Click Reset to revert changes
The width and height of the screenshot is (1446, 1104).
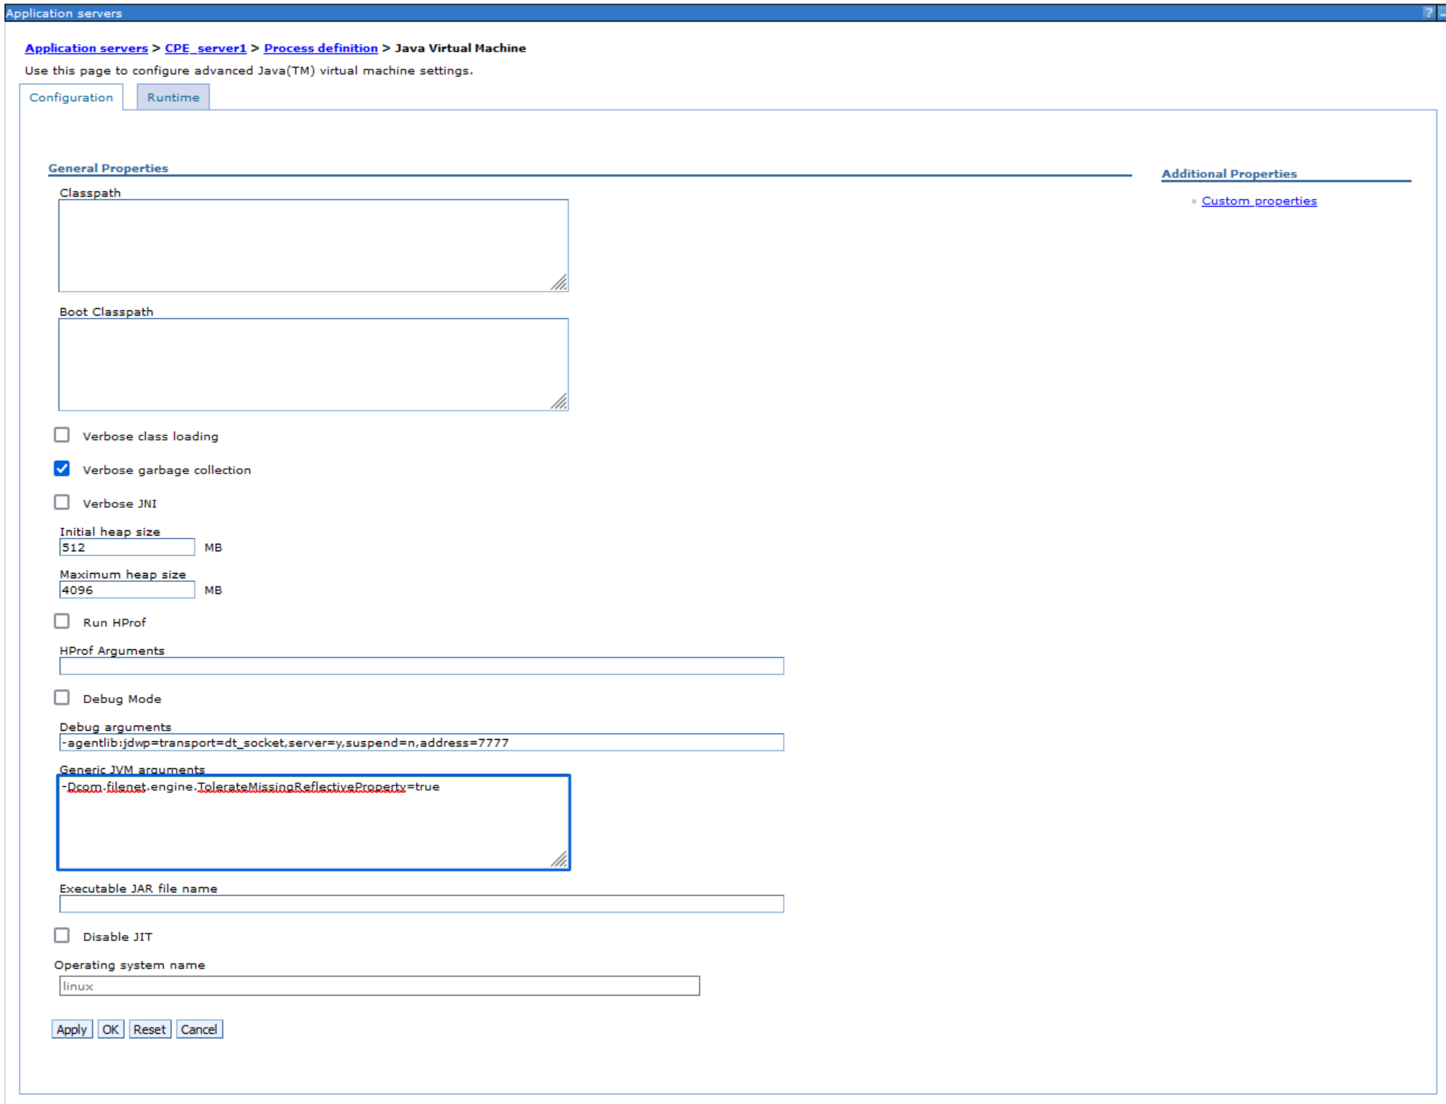[150, 1028]
